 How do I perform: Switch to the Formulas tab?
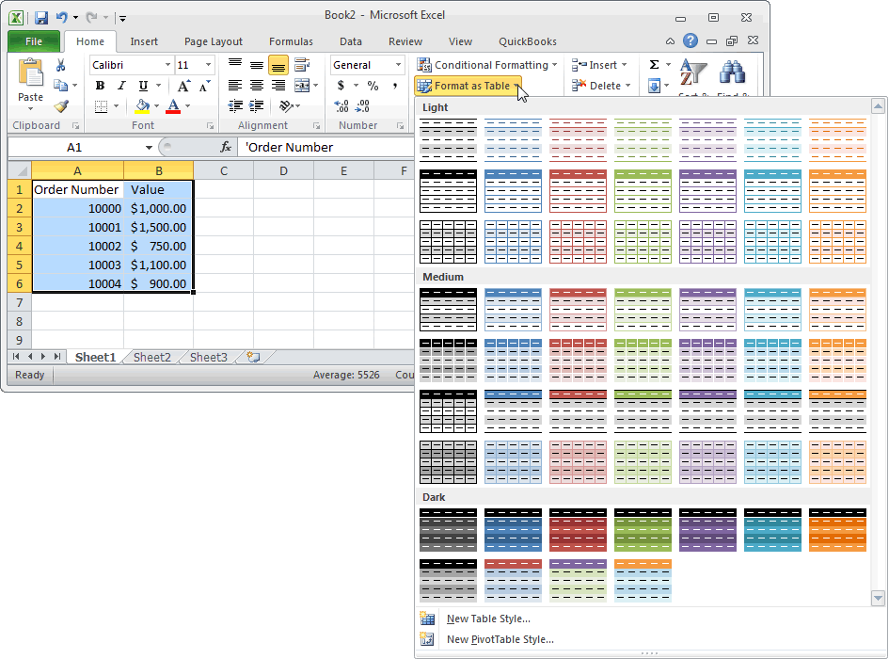pyautogui.click(x=291, y=41)
